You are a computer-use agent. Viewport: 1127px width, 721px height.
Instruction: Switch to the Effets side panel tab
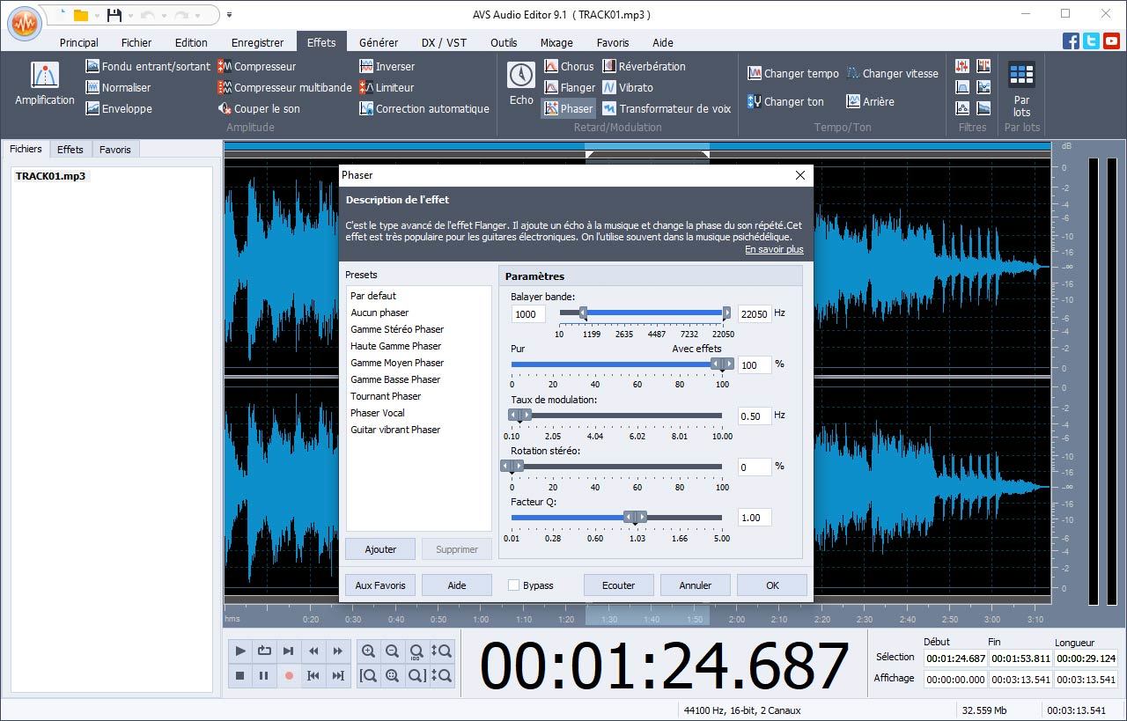[70, 150]
